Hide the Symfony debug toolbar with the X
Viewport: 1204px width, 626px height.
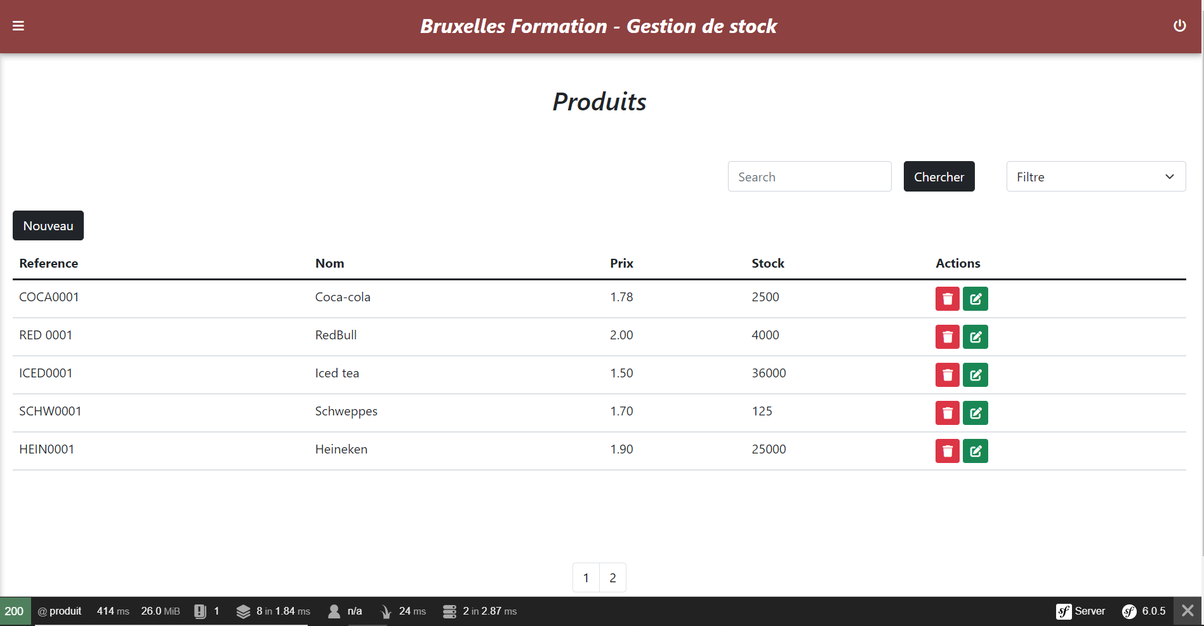tap(1188, 611)
